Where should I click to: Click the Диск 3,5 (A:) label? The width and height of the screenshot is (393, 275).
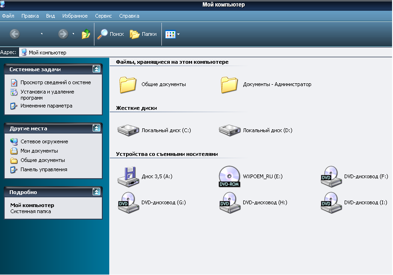(x=157, y=176)
